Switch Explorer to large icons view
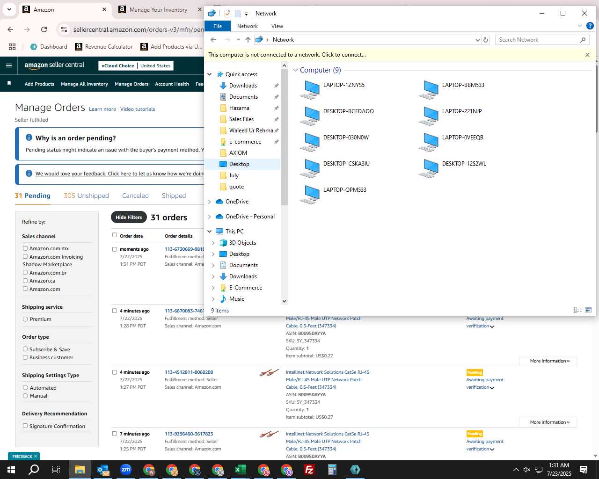 coord(588,310)
